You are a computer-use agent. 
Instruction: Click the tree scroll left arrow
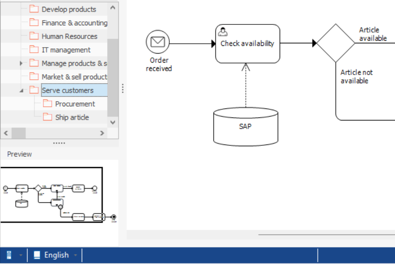[x=6, y=133]
